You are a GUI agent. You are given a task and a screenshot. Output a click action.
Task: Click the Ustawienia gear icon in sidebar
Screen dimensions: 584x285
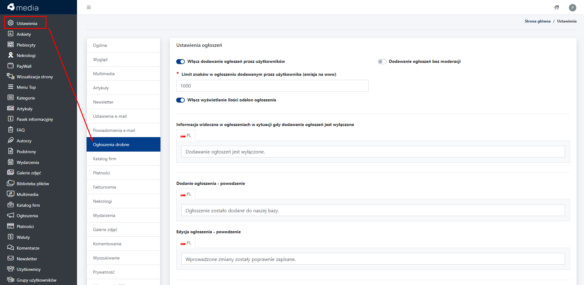click(x=10, y=23)
